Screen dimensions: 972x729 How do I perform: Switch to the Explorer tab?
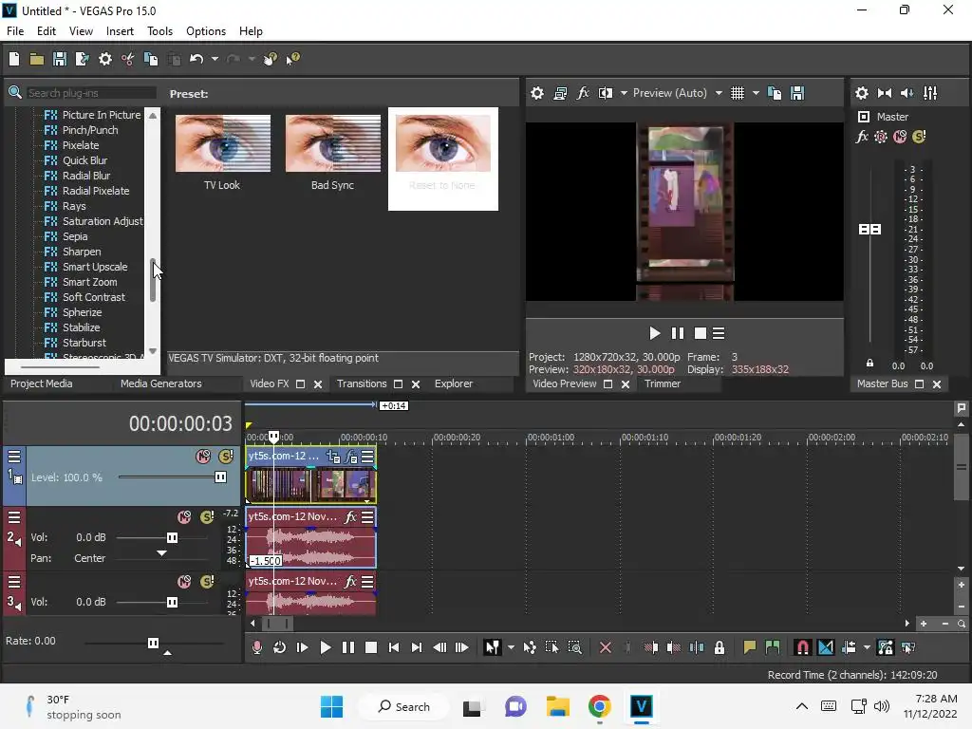pos(454,383)
